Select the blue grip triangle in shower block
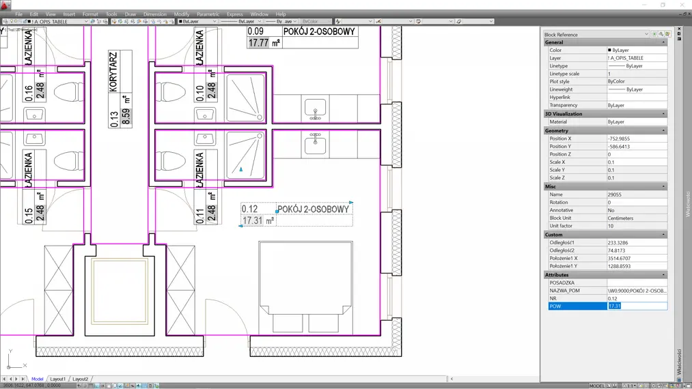 [241, 169]
